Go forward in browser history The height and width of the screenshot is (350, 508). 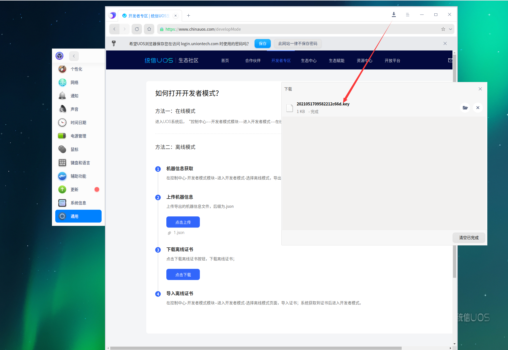click(x=124, y=29)
